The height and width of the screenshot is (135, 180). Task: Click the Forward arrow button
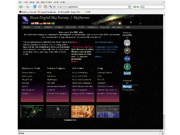(x=27, y=7)
